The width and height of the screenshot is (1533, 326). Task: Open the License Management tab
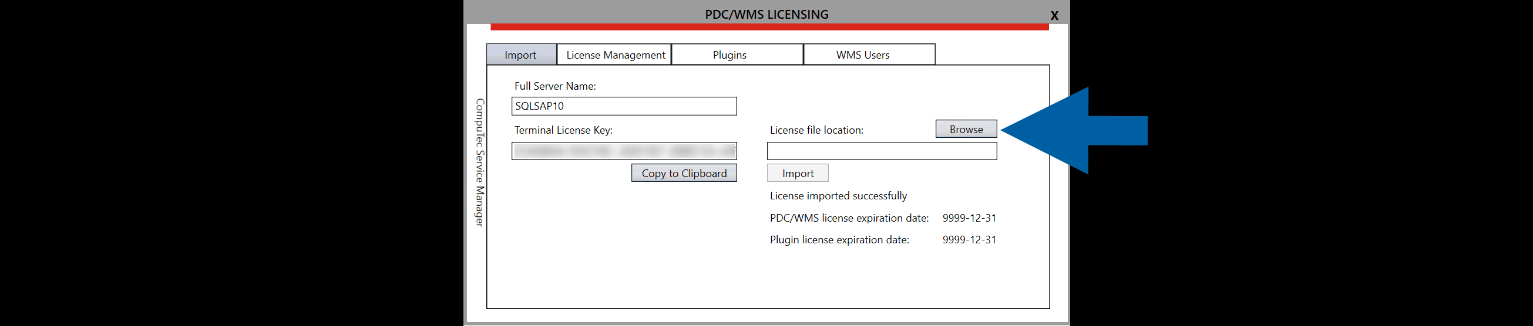(615, 55)
